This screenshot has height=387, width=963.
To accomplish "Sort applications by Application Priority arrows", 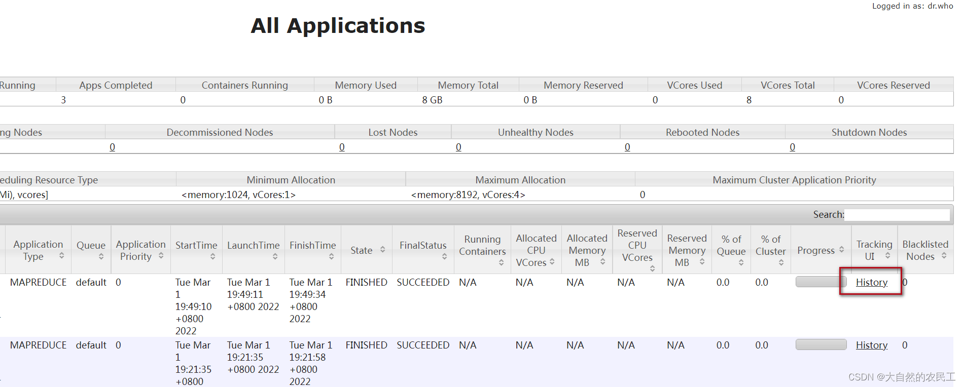I will (161, 256).
